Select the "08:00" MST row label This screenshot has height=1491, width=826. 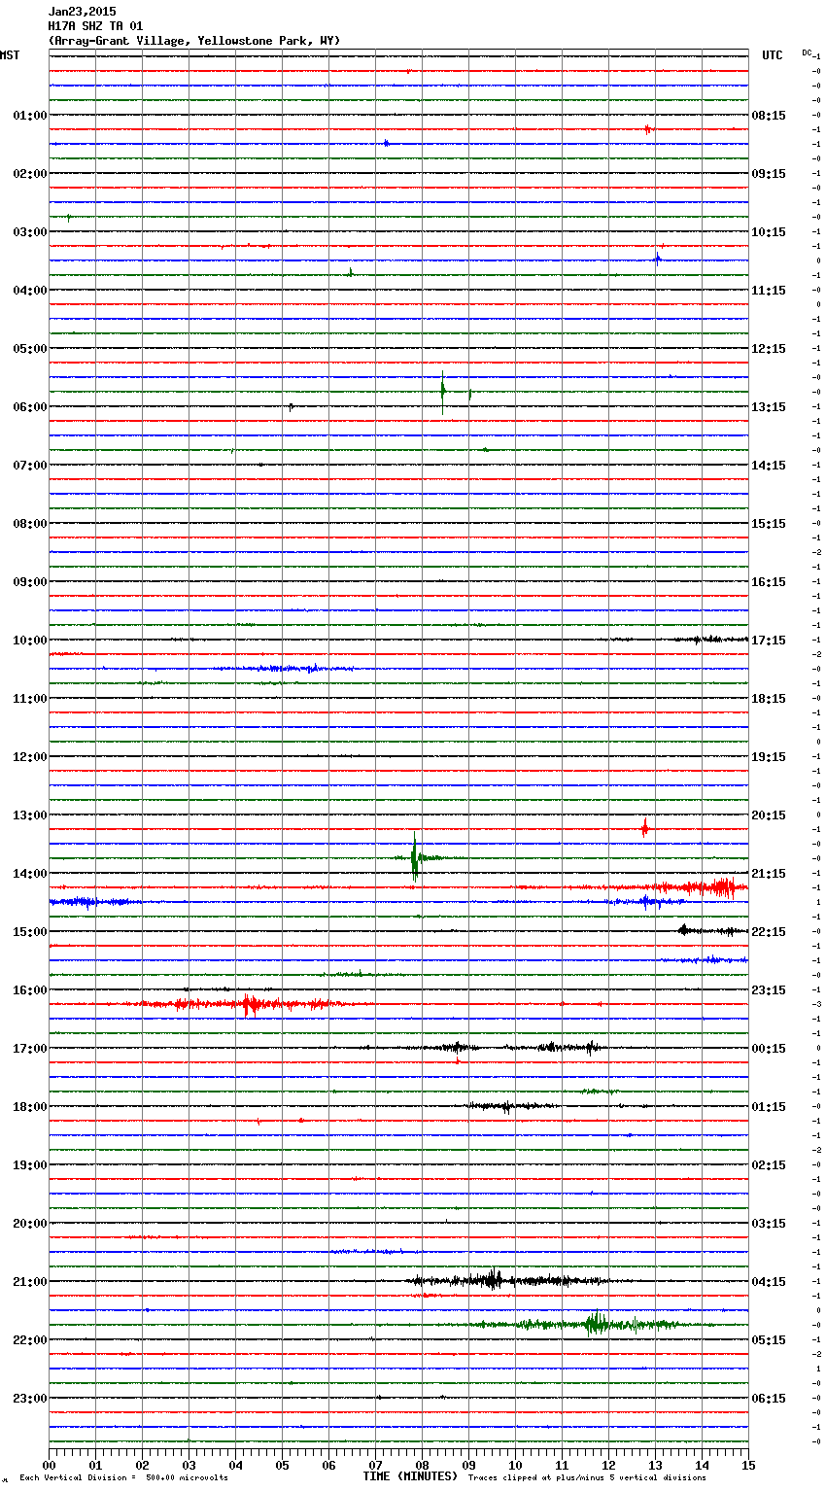click(30, 524)
